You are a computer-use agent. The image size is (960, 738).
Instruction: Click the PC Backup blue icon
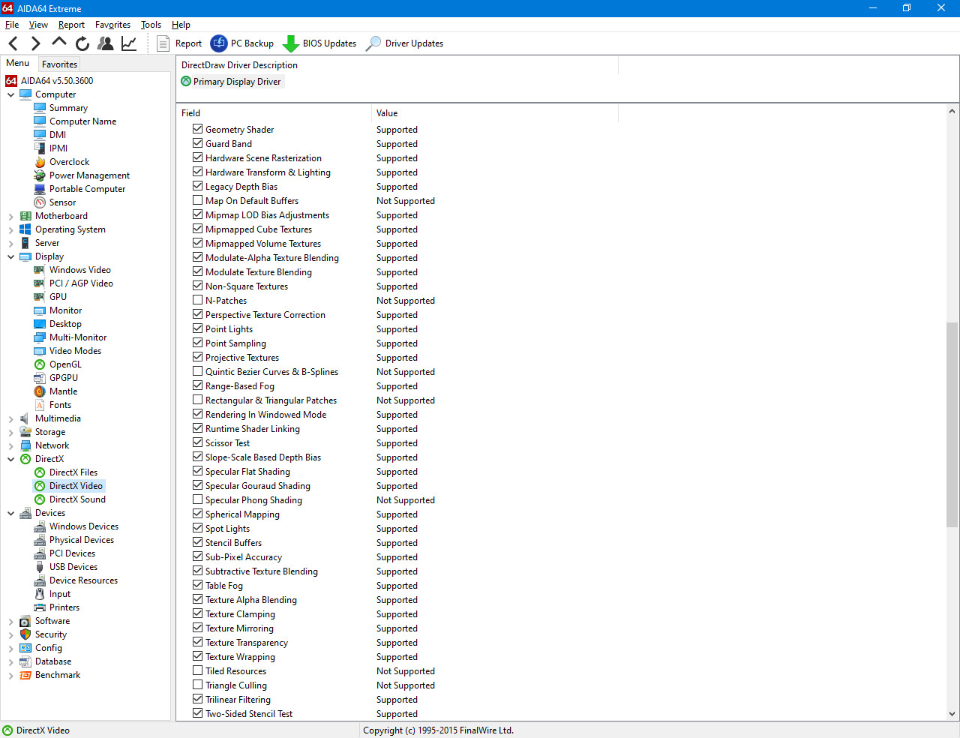[219, 43]
